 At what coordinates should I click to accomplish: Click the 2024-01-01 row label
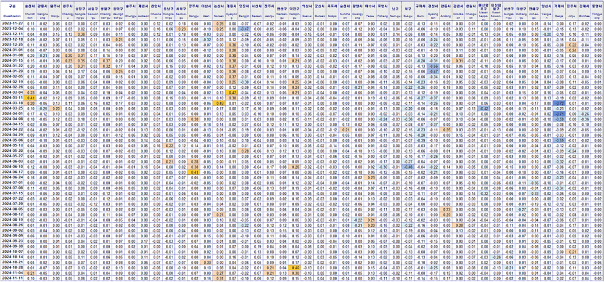[x=11, y=50]
